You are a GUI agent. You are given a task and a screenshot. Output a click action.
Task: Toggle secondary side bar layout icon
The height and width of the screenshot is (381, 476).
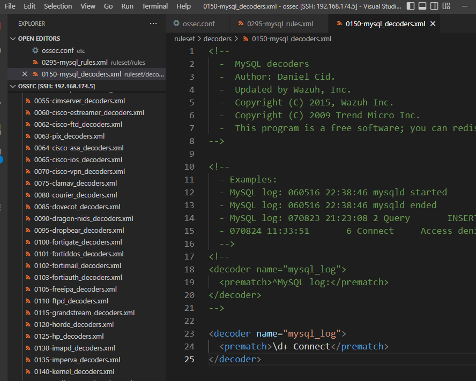point(434,6)
